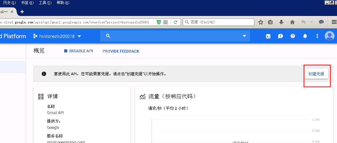
Task: Open the notifications bell icon
Action: (305, 36)
